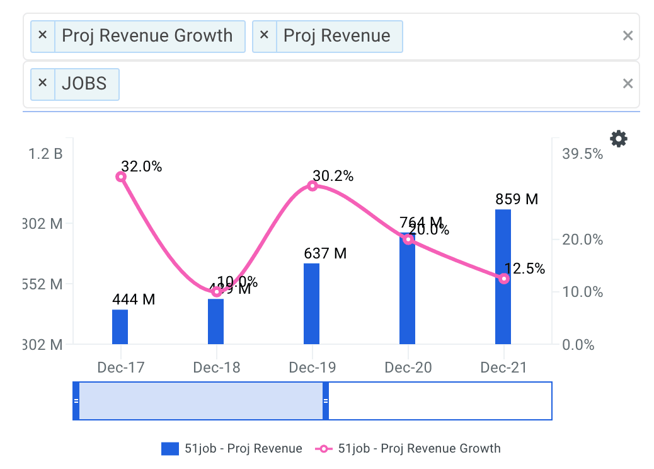Remove the Proj Revenue metric tag
The width and height of the screenshot is (654, 469).
(x=264, y=36)
